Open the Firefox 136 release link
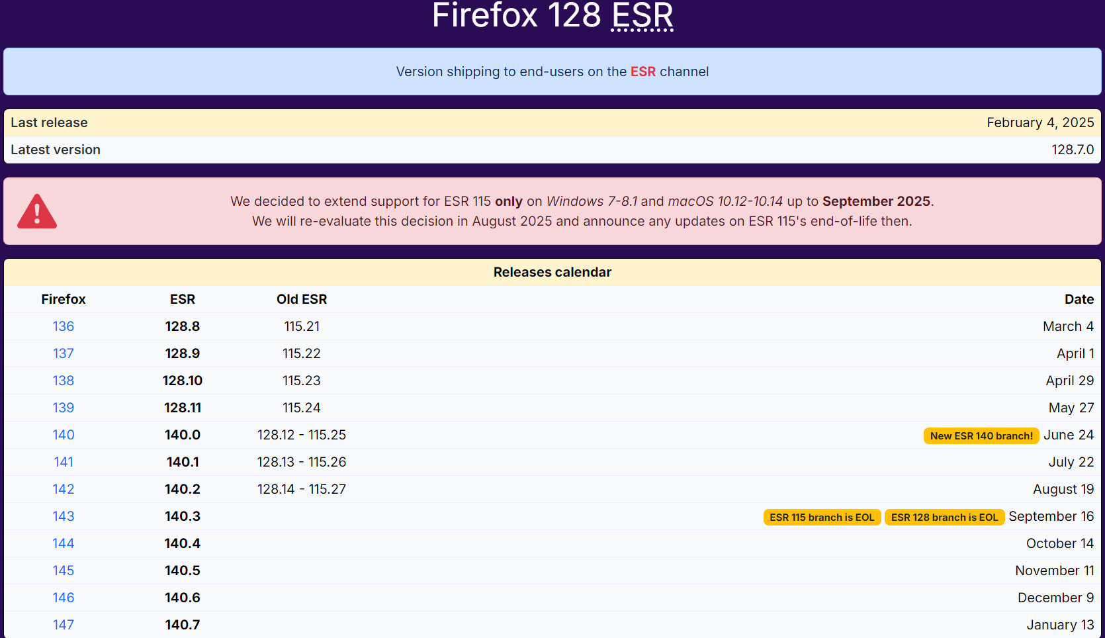The height and width of the screenshot is (638, 1105). pyautogui.click(x=64, y=326)
